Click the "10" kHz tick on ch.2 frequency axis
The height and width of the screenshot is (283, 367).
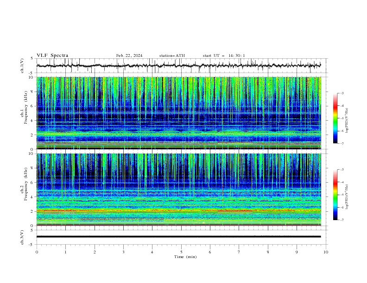coord(32,154)
